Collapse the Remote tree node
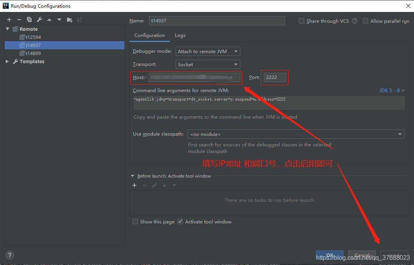Viewport: 414px width, 265px height. click(7, 29)
